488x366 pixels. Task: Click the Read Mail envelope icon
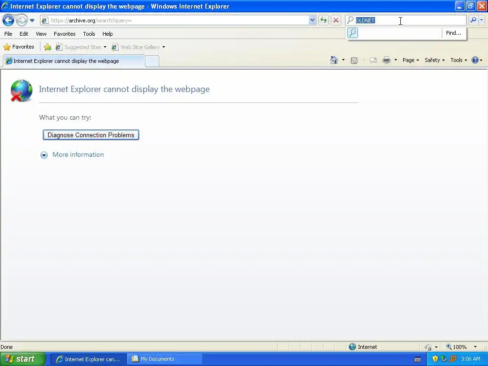pyautogui.click(x=373, y=60)
